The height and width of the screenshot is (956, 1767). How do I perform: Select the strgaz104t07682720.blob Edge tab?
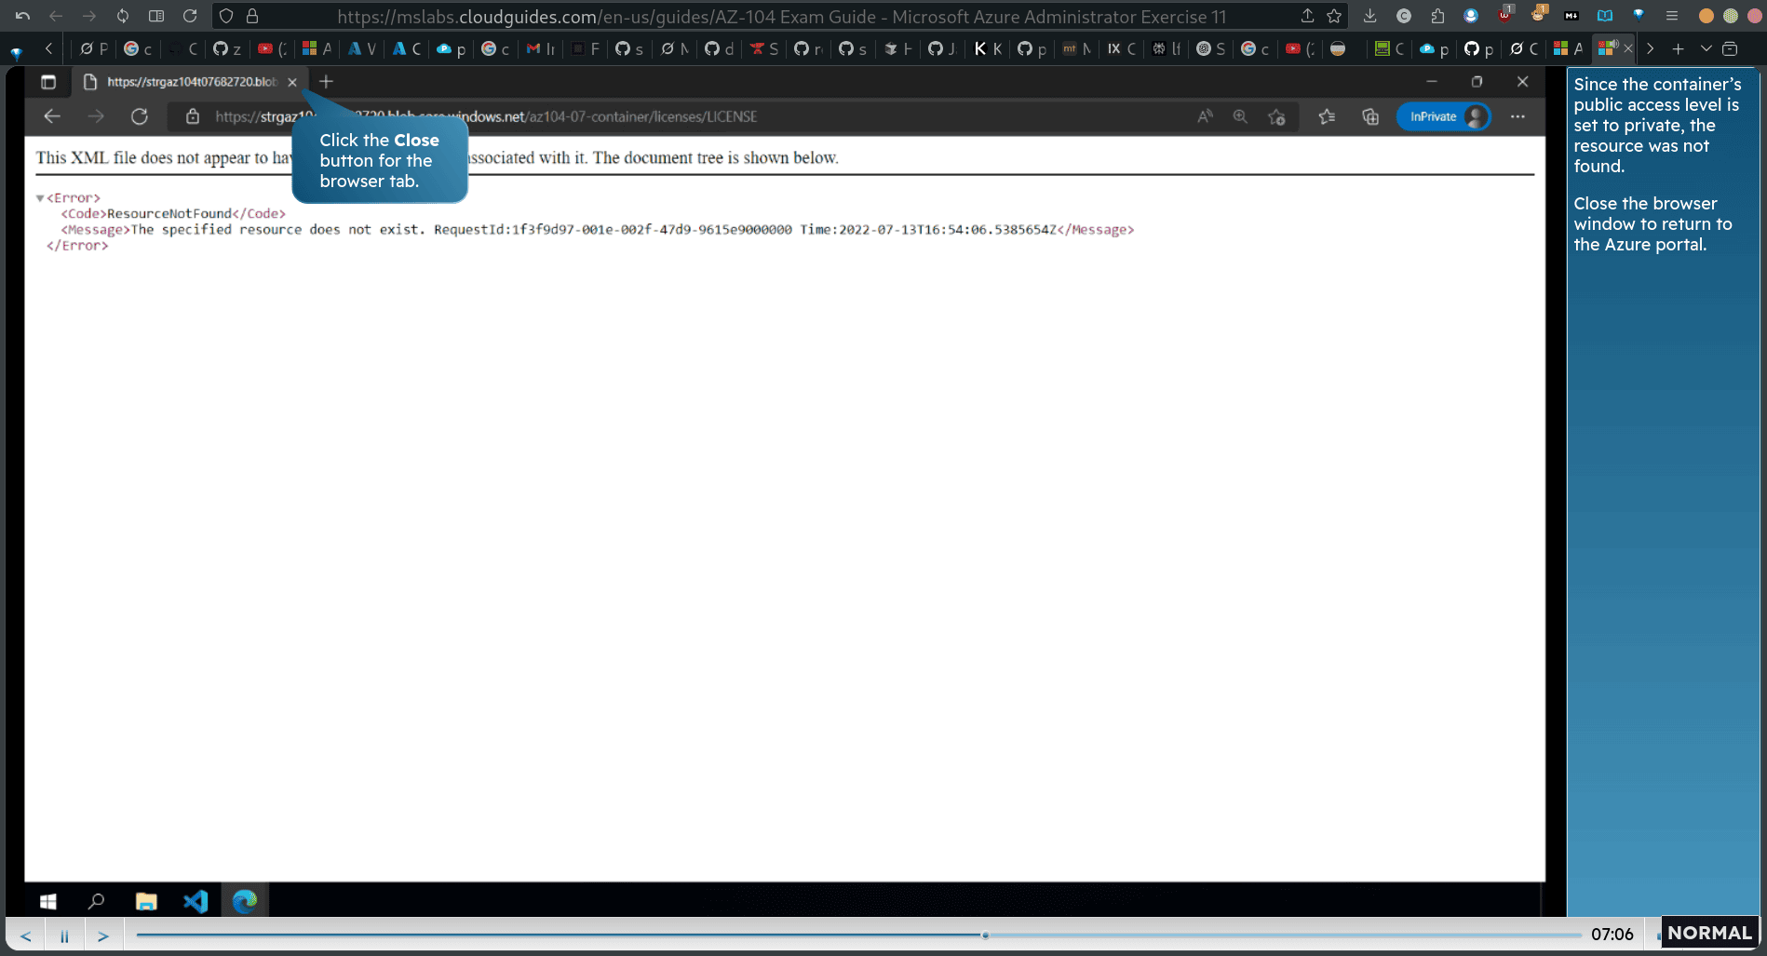pyautogui.click(x=191, y=82)
